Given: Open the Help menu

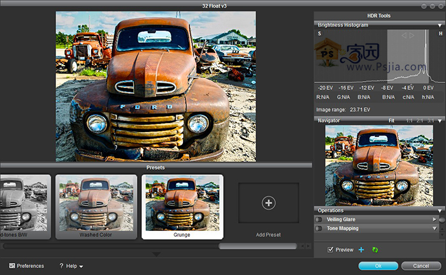Looking at the screenshot, I should coord(71,266).
